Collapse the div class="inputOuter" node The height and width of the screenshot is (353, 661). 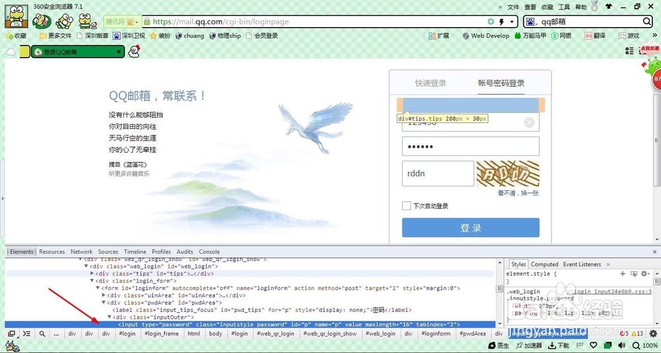tap(110, 317)
